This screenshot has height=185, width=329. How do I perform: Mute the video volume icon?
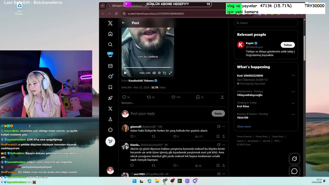(x=154, y=73)
